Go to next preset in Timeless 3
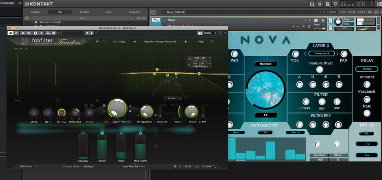 pyautogui.click(x=186, y=42)
